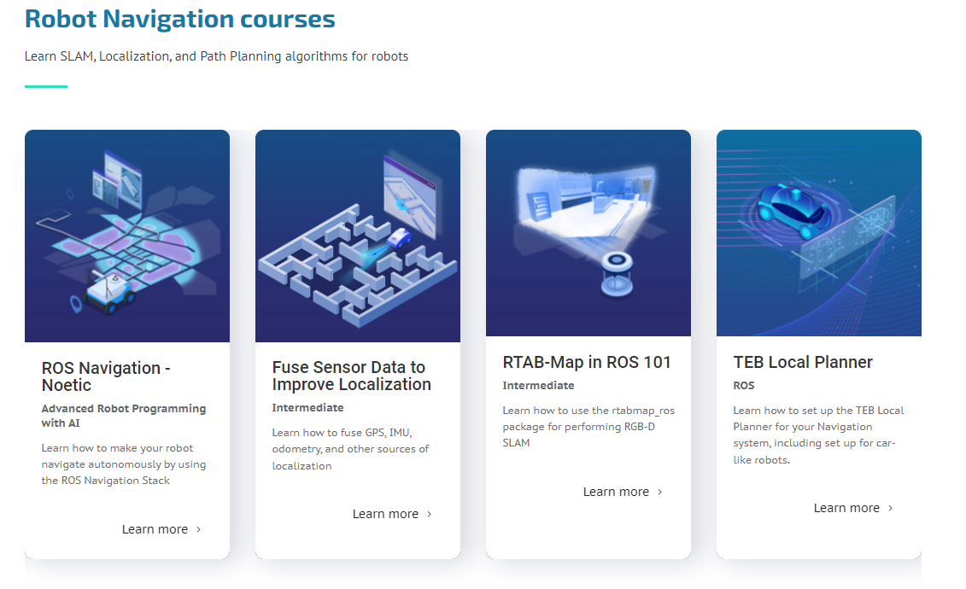Viewport: 966px width, 589px height.
Task: Select 'Fuse Sensor Data to Improve Localization' title
Action: point(352,376)
